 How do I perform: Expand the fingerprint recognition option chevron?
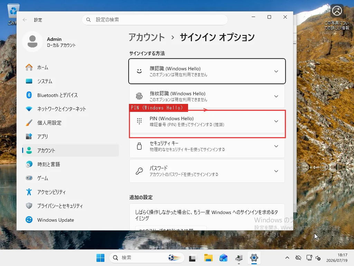[276, 96]
